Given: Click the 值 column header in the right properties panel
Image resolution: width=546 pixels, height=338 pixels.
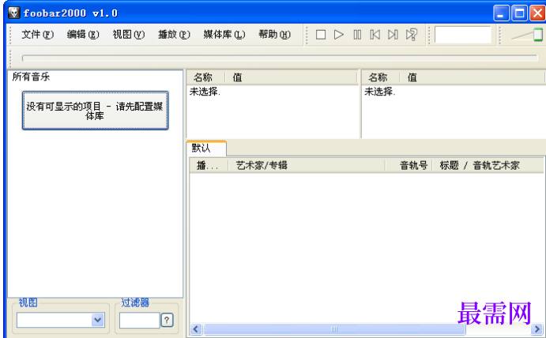Looking at the screenshot, I should [473, 77].
